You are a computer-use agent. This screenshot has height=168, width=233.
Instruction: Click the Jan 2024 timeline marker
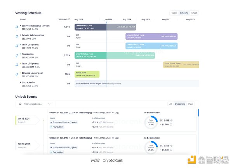click(108, 19)
